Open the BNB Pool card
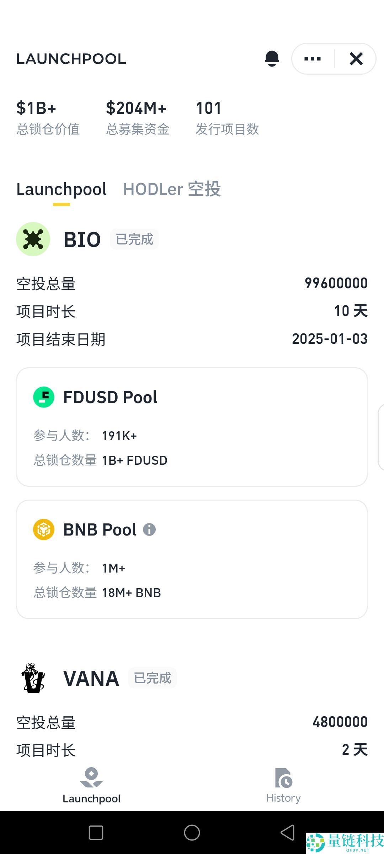This screenshot has width=384, height=854. 192,559
